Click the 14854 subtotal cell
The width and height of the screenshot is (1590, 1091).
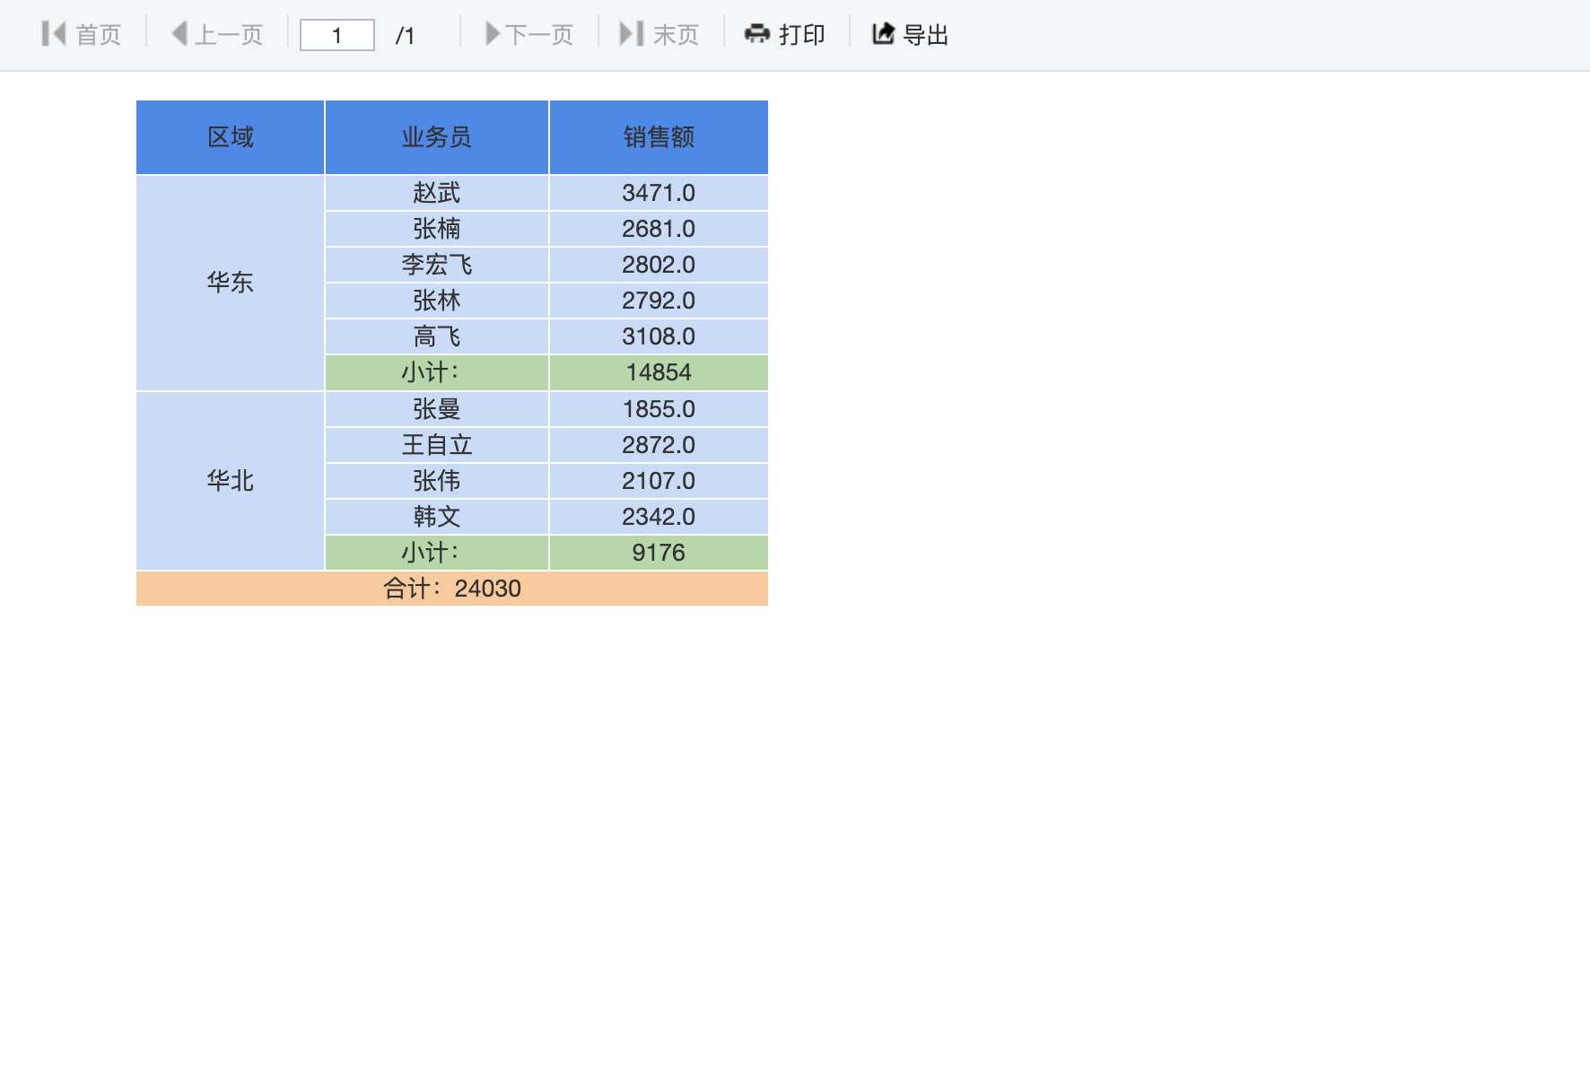(658, 372)
